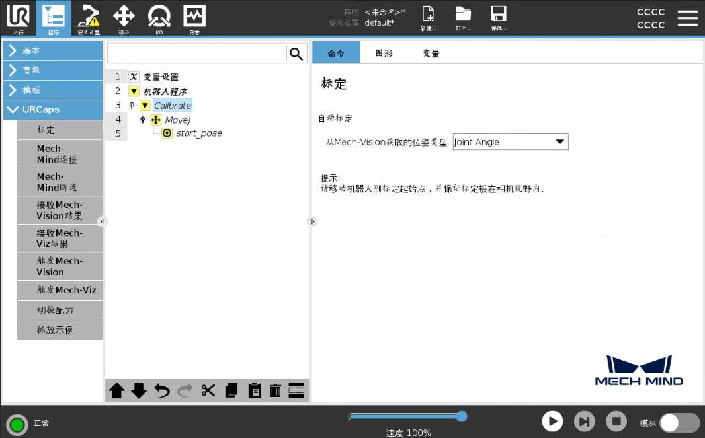Copy the node using the copy icon
The height and width of the screenshot is (438, 705).
231,390
